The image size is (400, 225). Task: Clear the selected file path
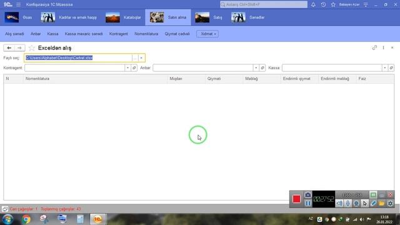pos(141,58)
